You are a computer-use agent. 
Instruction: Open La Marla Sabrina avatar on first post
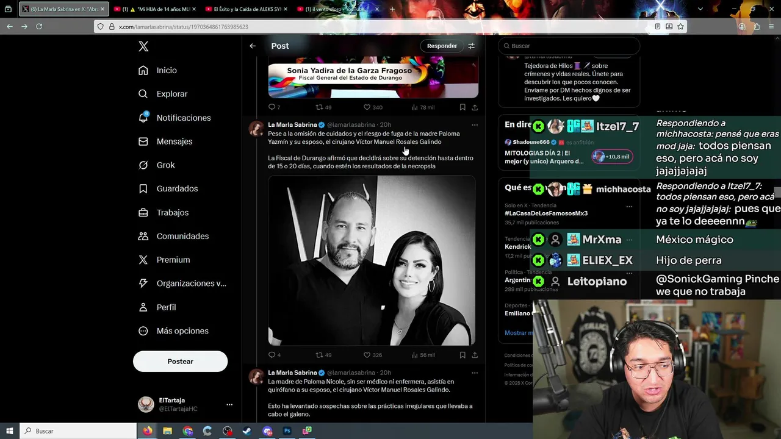click(x=256, y=129)
